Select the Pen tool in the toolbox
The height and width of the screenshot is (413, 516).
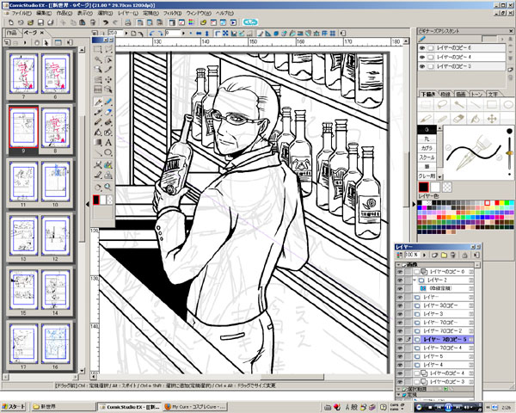coord(98,102)
